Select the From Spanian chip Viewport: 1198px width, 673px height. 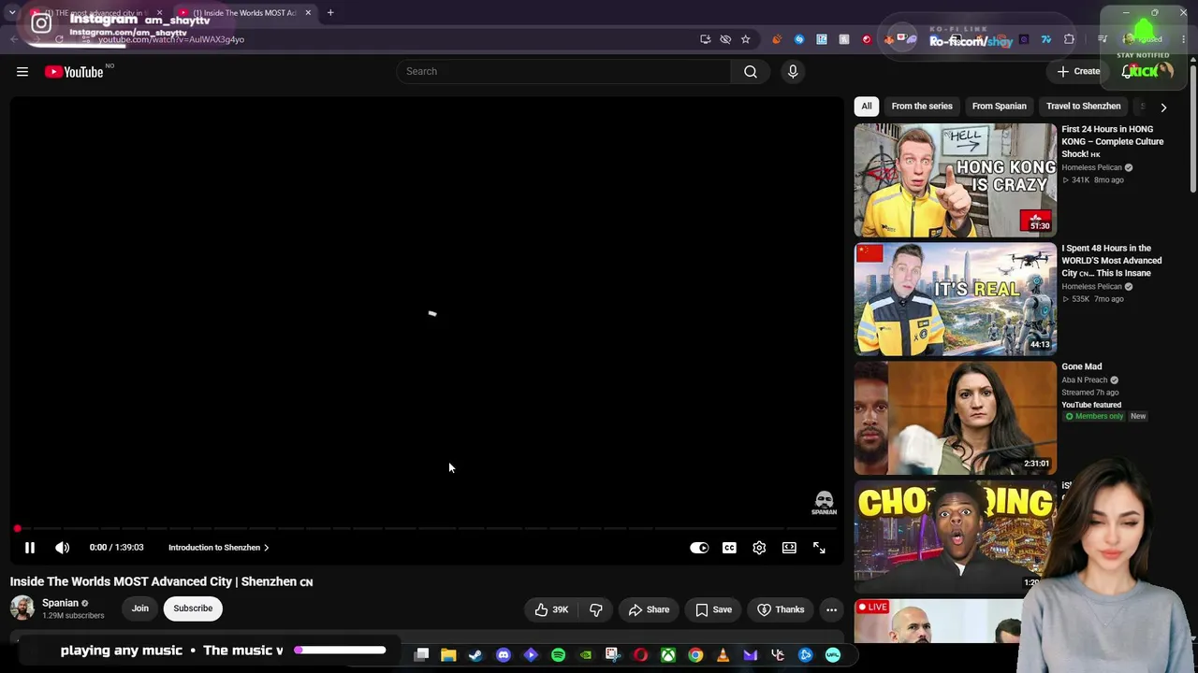[999, 107]
